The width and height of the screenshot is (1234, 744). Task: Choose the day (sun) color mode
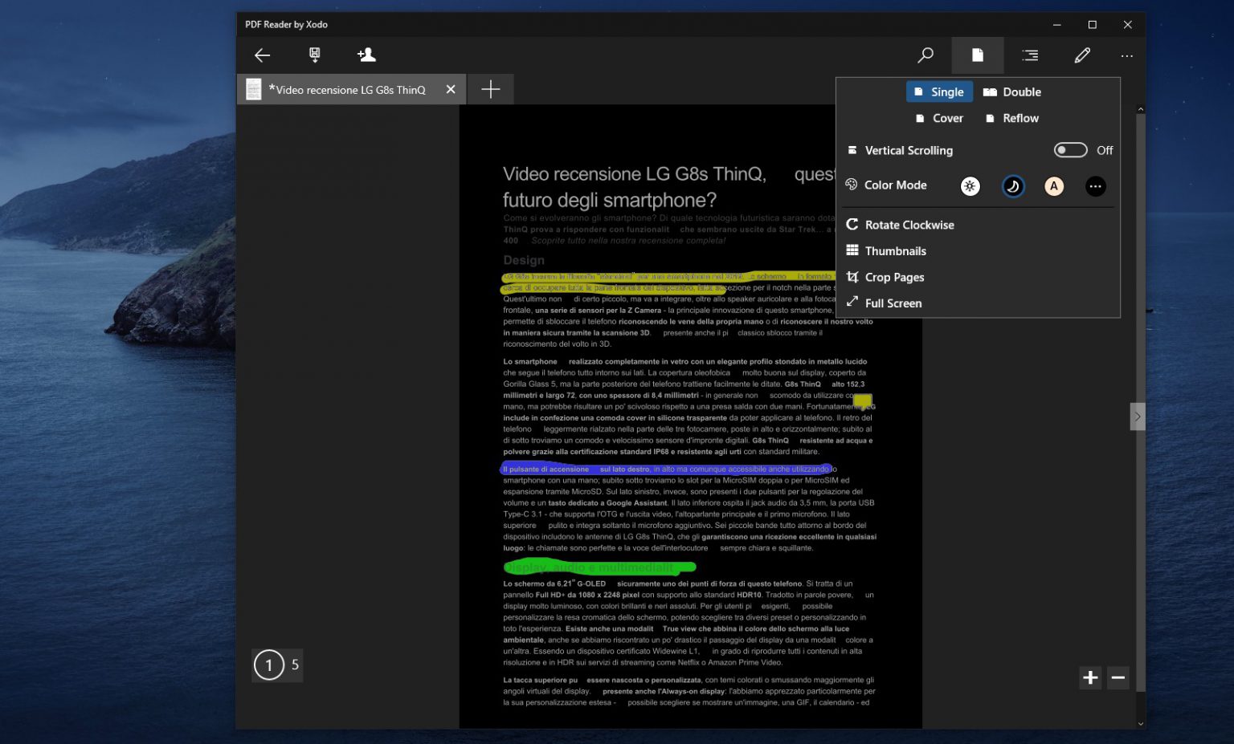click(x=970, y=186)
